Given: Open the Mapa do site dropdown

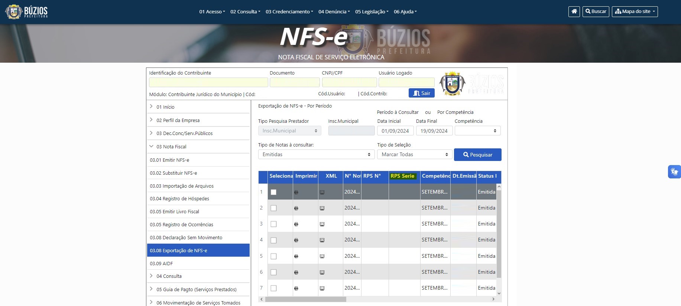Looking at the screenshot, I should point(635,11).
